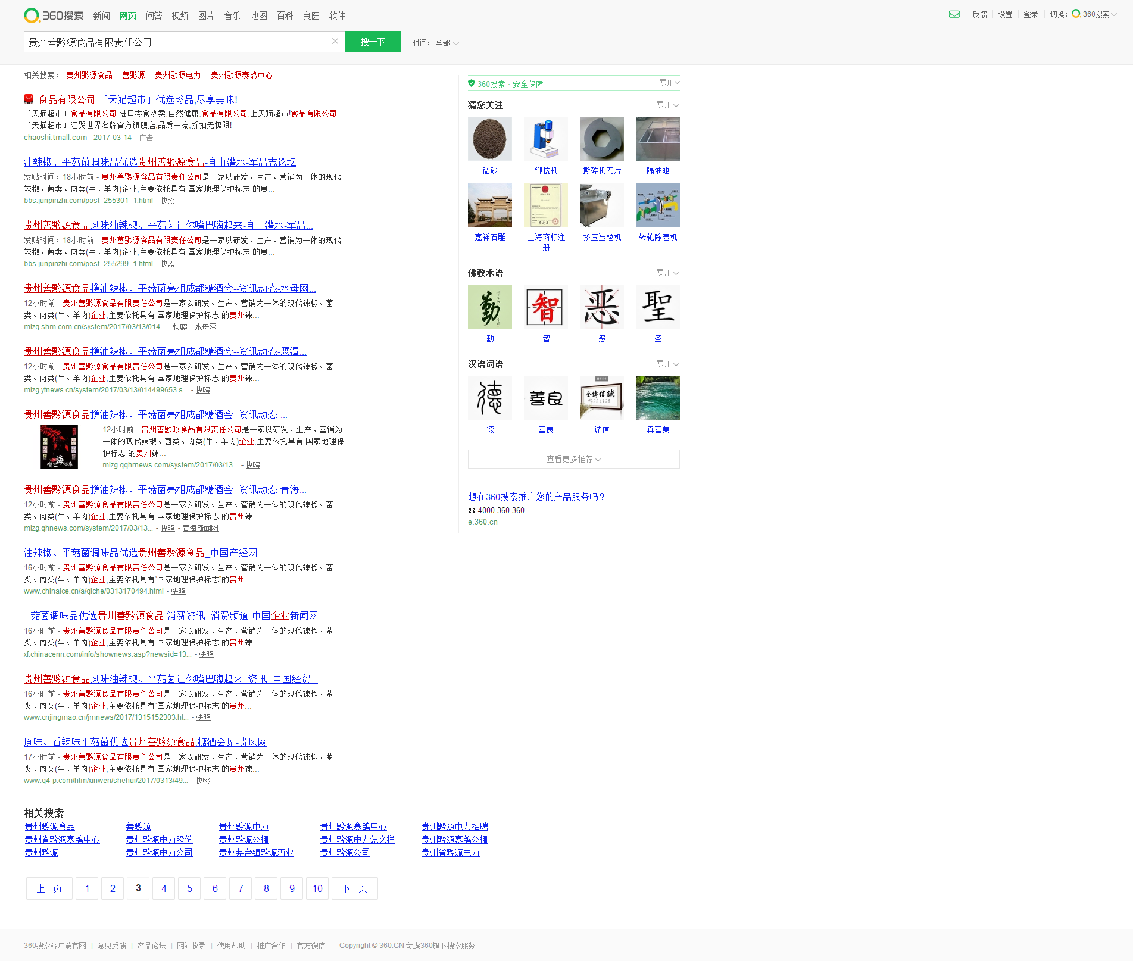Open the 水母网 source link
Screen dimensions: 1133x961
point(205,327)
